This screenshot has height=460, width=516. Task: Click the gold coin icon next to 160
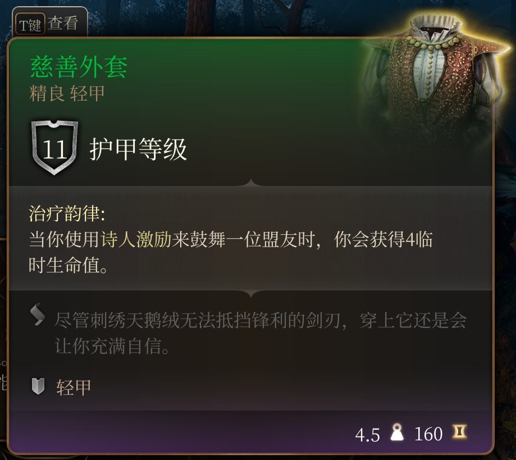pos(459,432)
